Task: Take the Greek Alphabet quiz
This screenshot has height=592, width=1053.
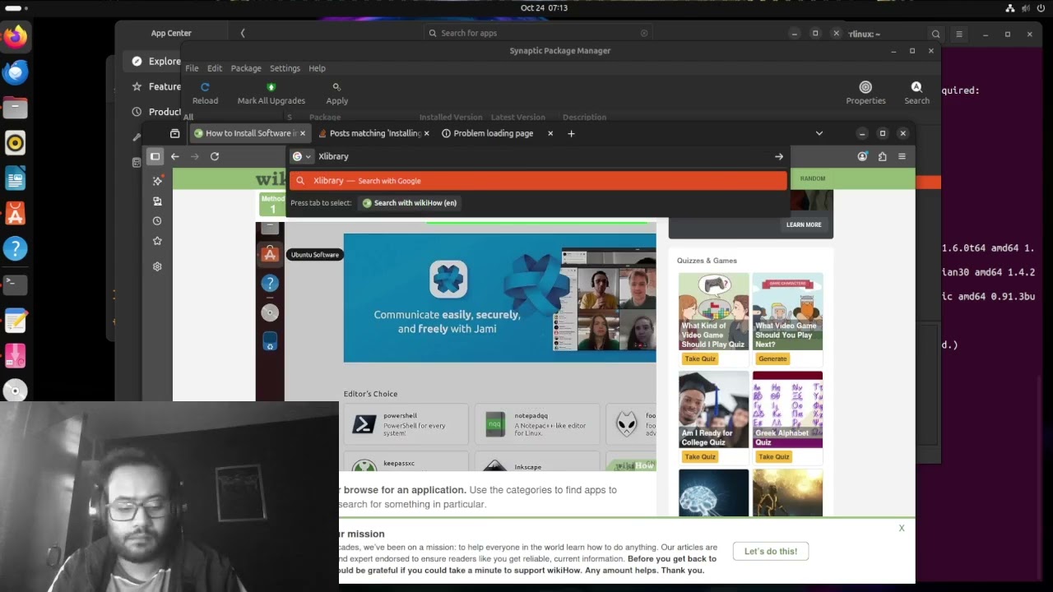Action: pyautogui.click(x=773, y=456)
